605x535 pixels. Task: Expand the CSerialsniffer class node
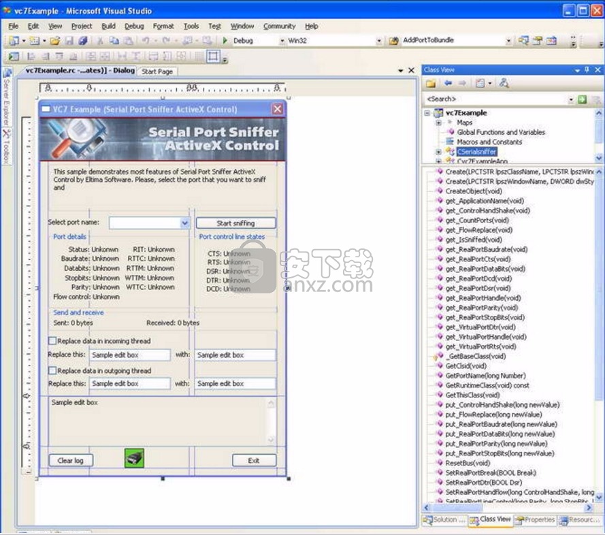438,152
